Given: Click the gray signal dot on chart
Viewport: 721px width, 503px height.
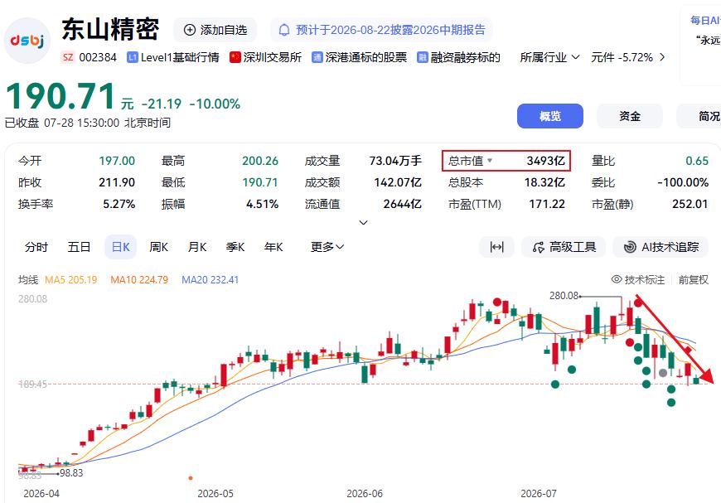Looking at the screenshot, I should click(x=663, y=373).
